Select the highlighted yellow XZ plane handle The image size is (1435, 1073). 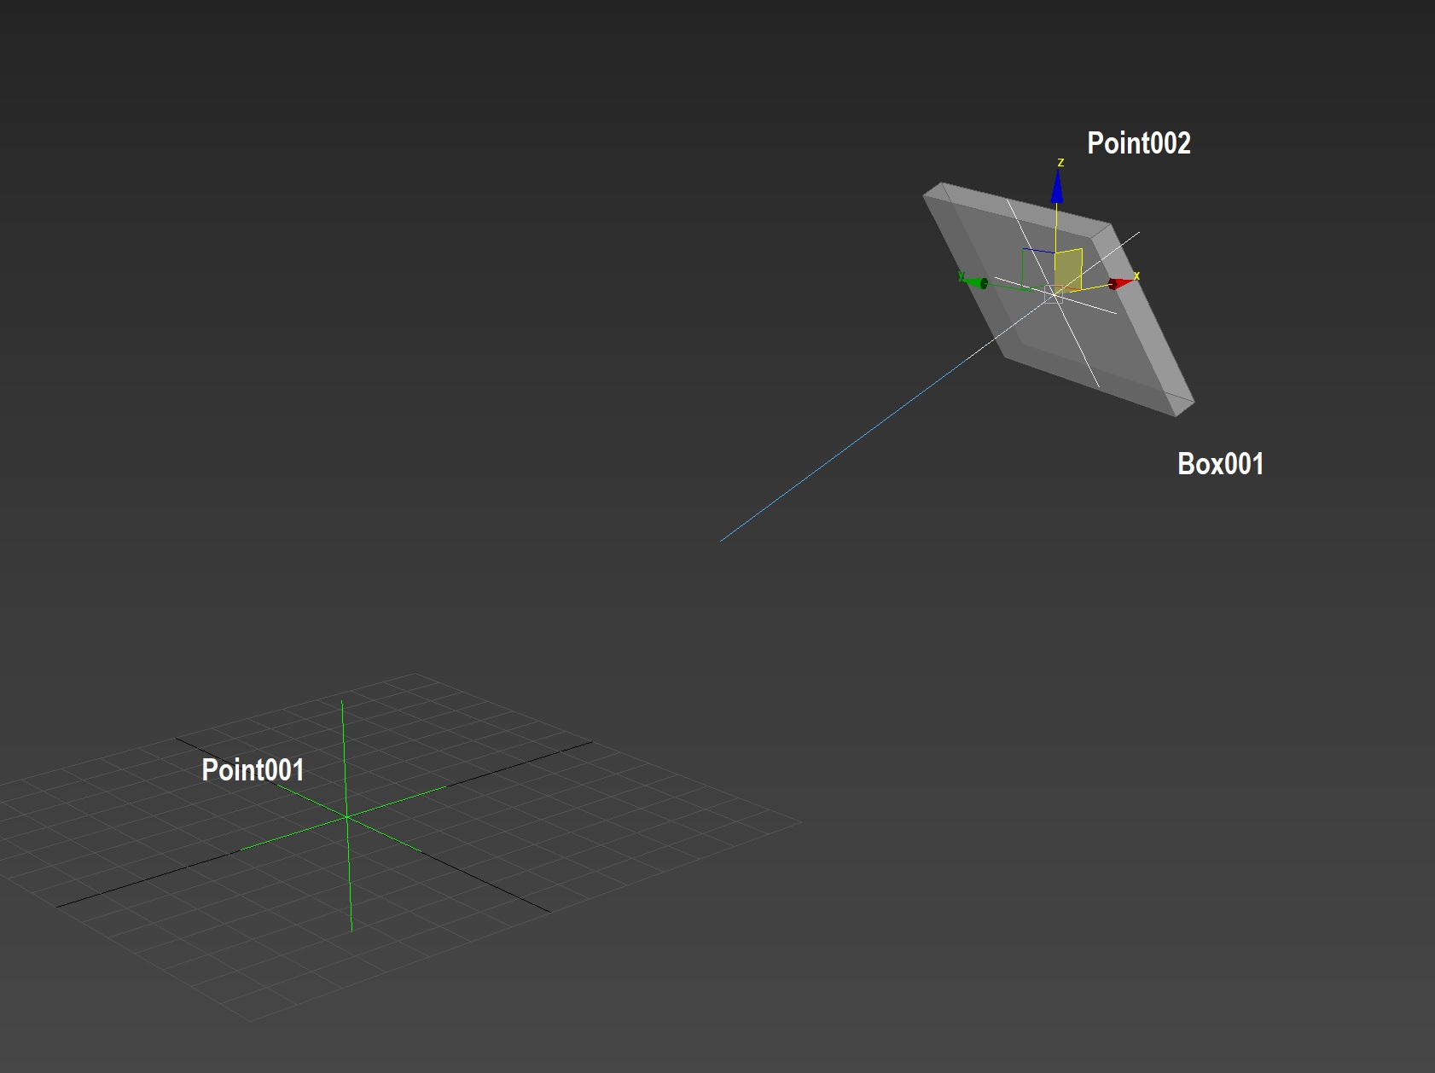(1068, 270)
